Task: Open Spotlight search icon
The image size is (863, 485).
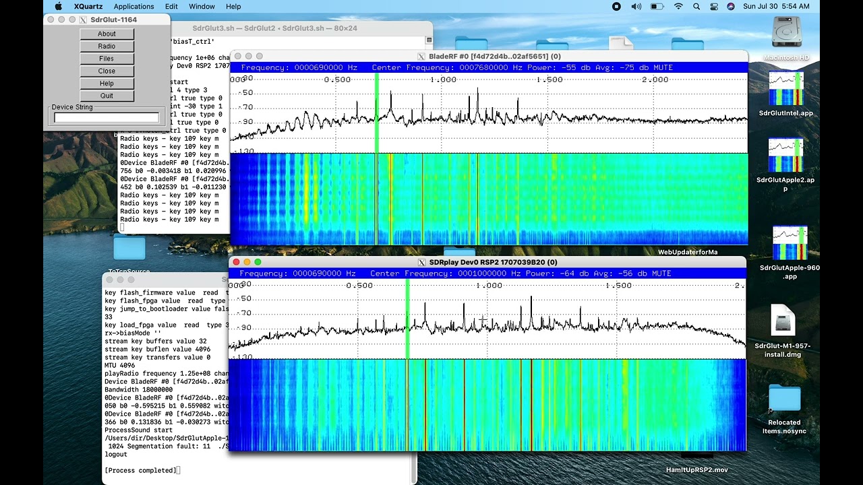Action: [x=697, y=6]
